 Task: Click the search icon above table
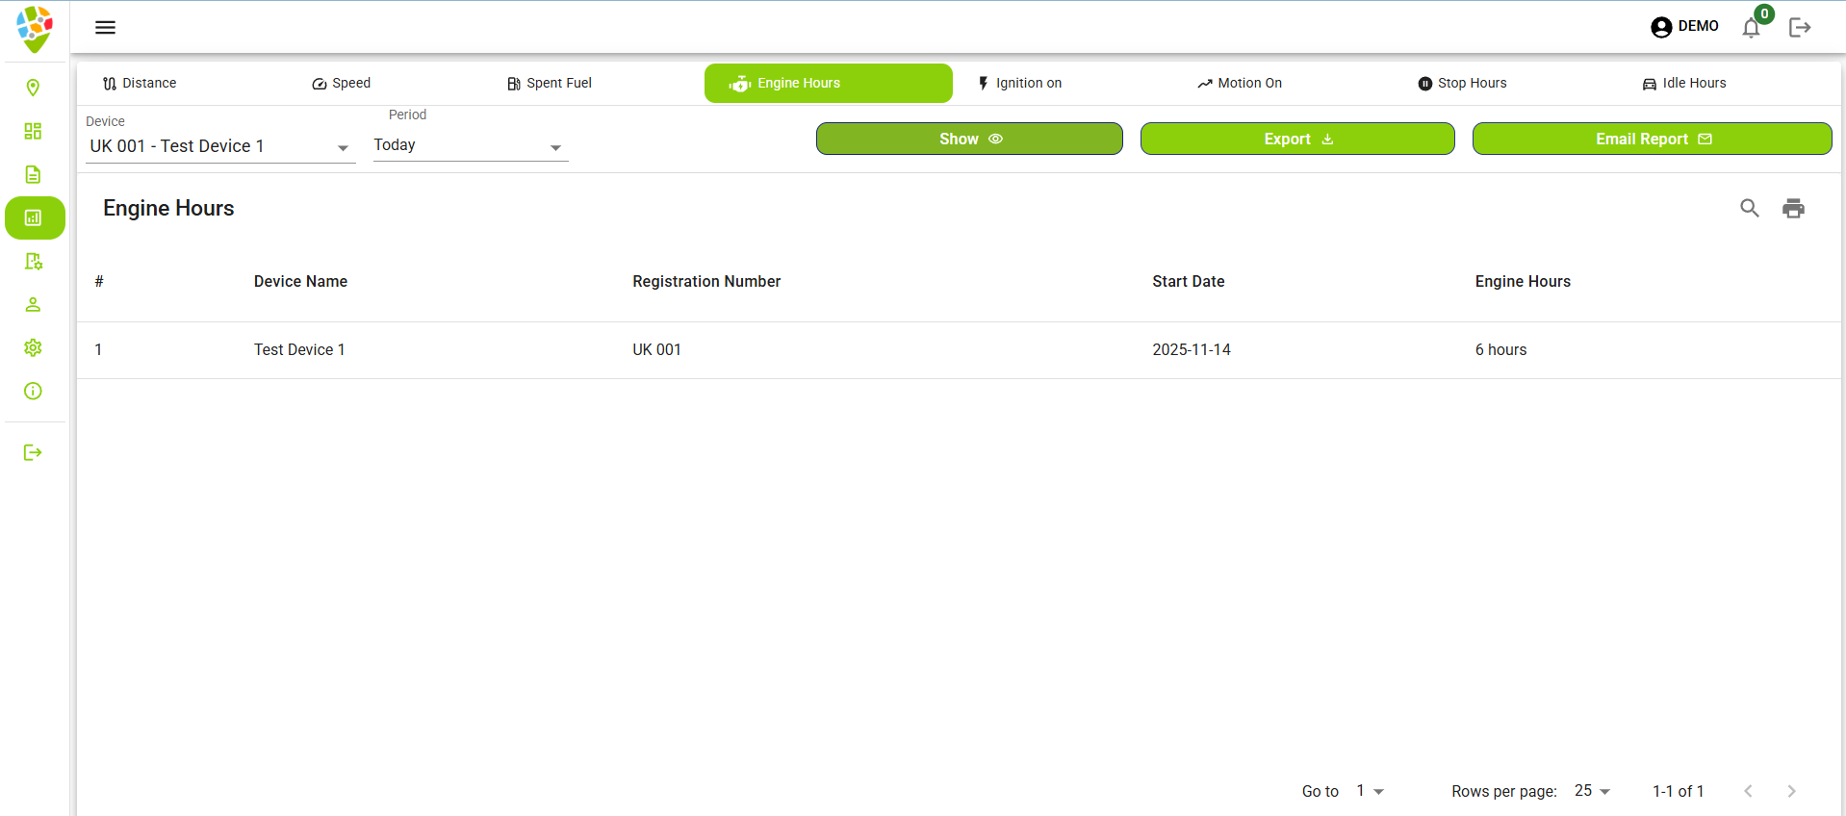(x=1749, y=208)
